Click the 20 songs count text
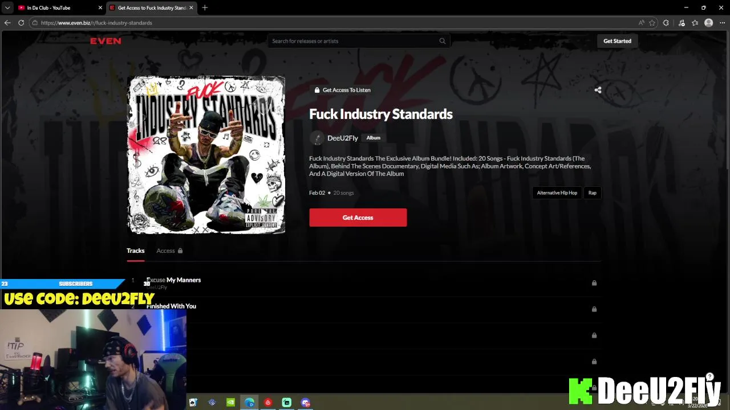 coord(343,193)
